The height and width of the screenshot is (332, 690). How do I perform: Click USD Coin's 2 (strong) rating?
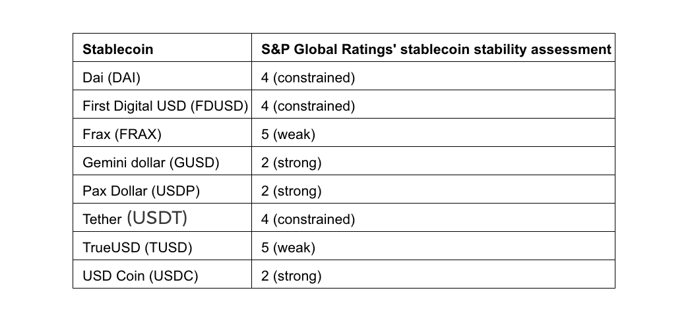coord(291,276)
